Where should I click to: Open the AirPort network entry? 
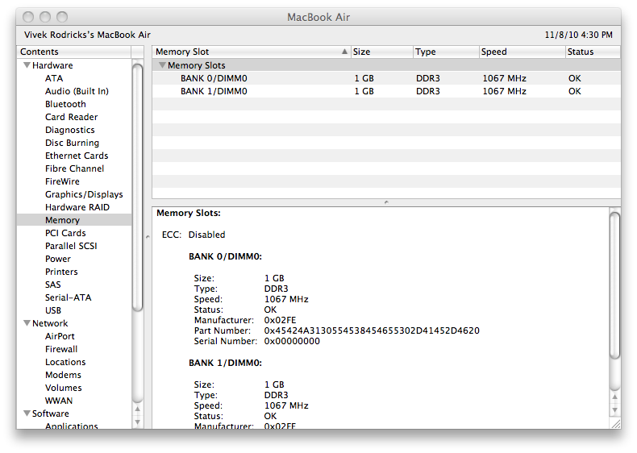click(60, 336)
